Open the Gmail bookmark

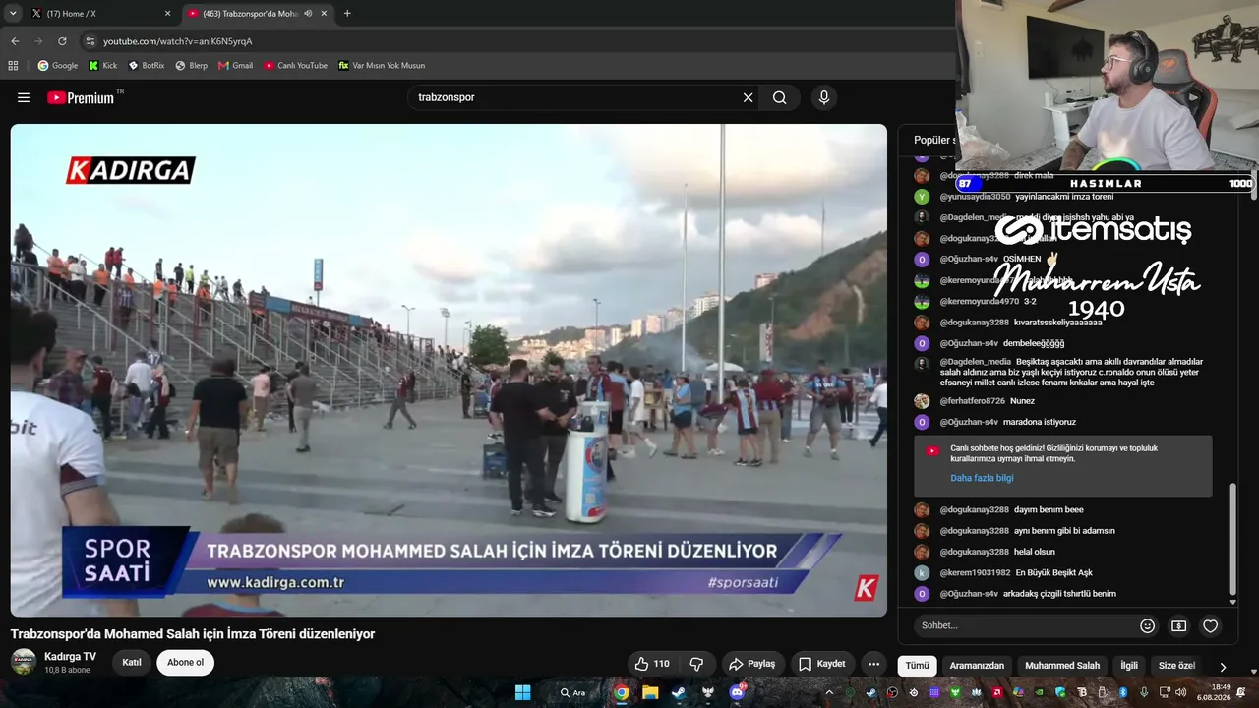[x=235, y=66]
